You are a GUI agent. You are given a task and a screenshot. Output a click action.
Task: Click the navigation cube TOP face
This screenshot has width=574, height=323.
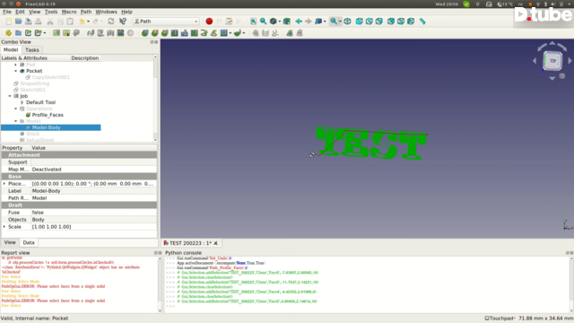[552, 61]
